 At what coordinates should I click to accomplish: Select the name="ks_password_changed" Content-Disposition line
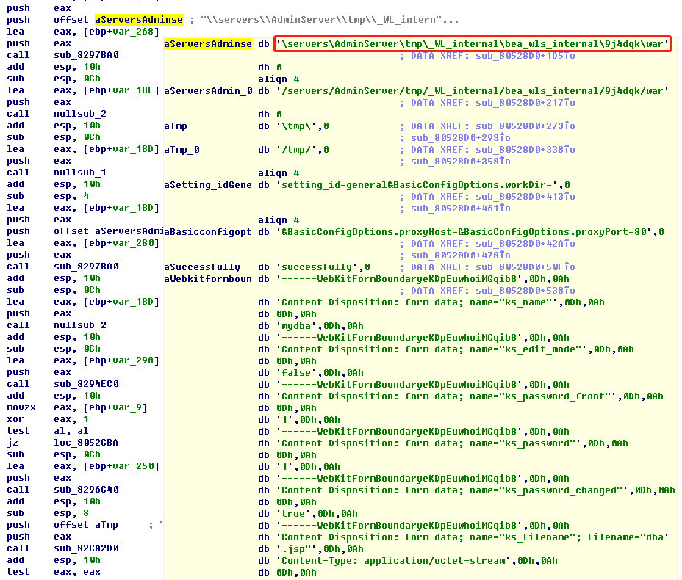[x=475, y=490]
